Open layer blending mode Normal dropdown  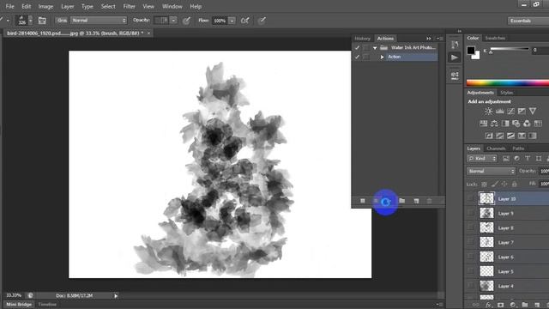491,172
